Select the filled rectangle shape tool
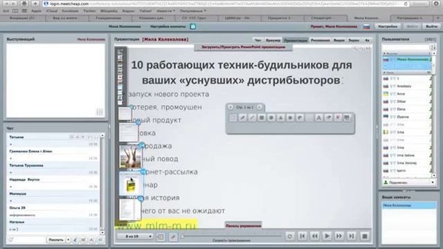The height and width of the screenshot is (249, 443). tap(262, 118)
